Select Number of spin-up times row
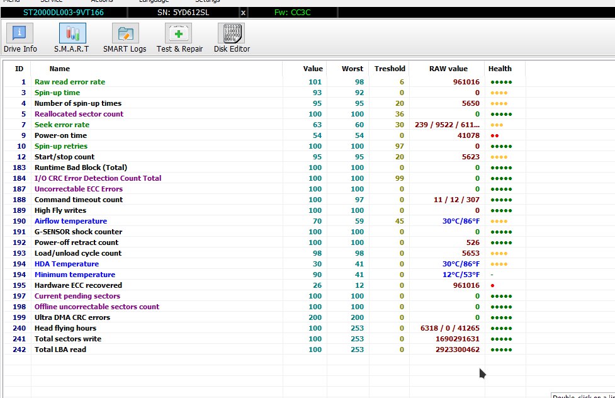 (264, 103)
